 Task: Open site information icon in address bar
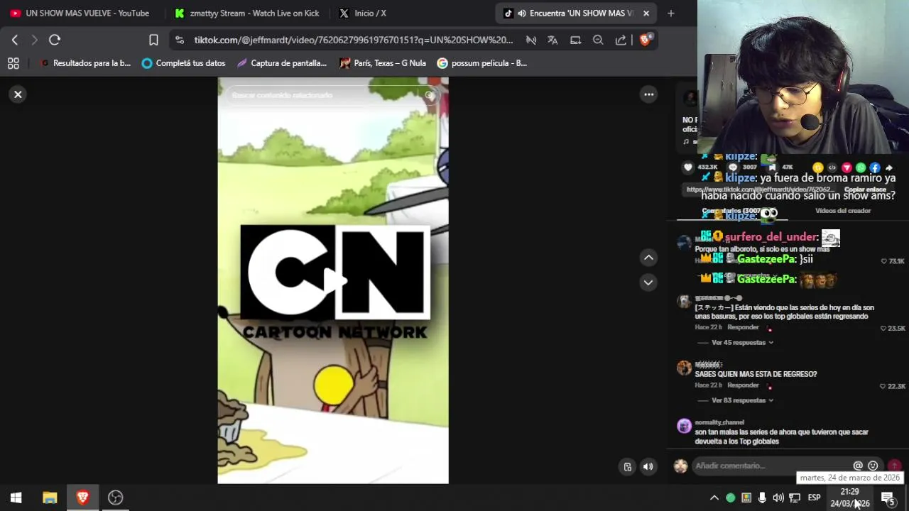click(179, 40)
